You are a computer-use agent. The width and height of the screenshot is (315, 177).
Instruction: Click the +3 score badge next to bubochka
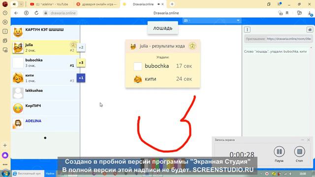click(x=81, y=63)
